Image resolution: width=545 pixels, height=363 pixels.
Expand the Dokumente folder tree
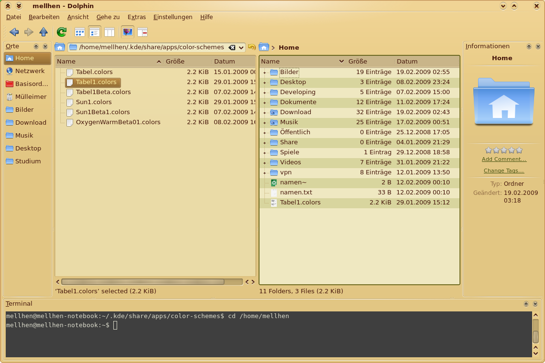(x=264, y=103)
